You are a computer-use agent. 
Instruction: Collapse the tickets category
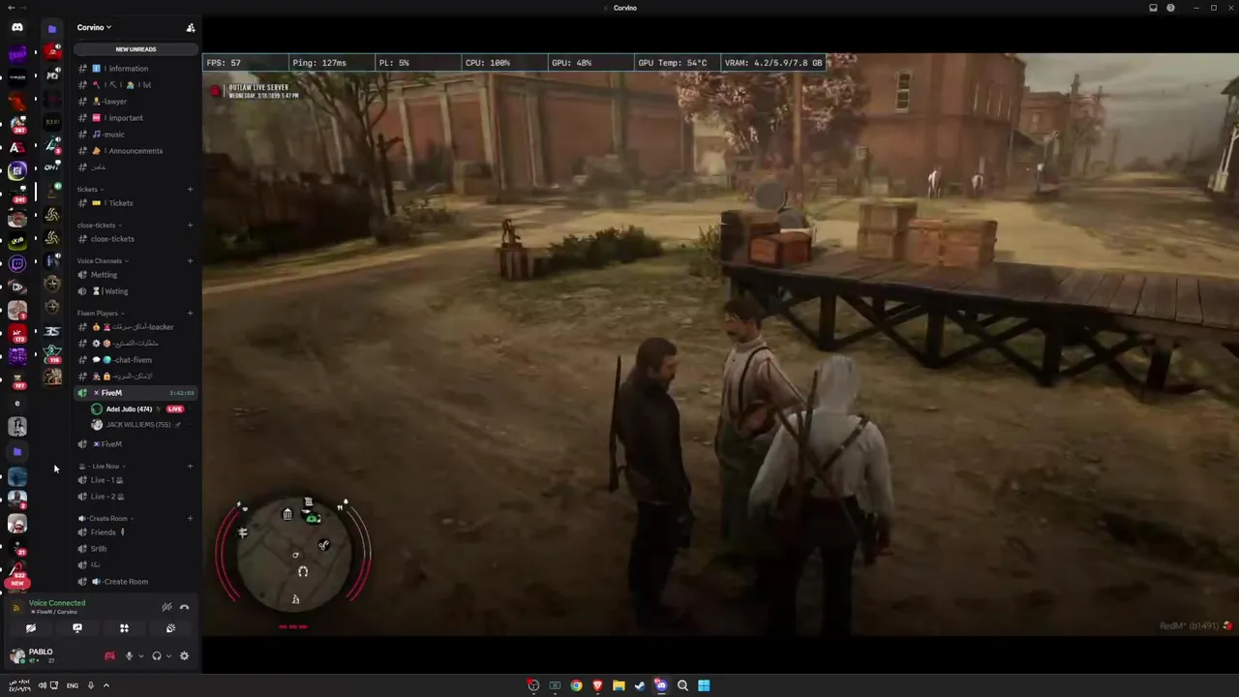(89, 190)
